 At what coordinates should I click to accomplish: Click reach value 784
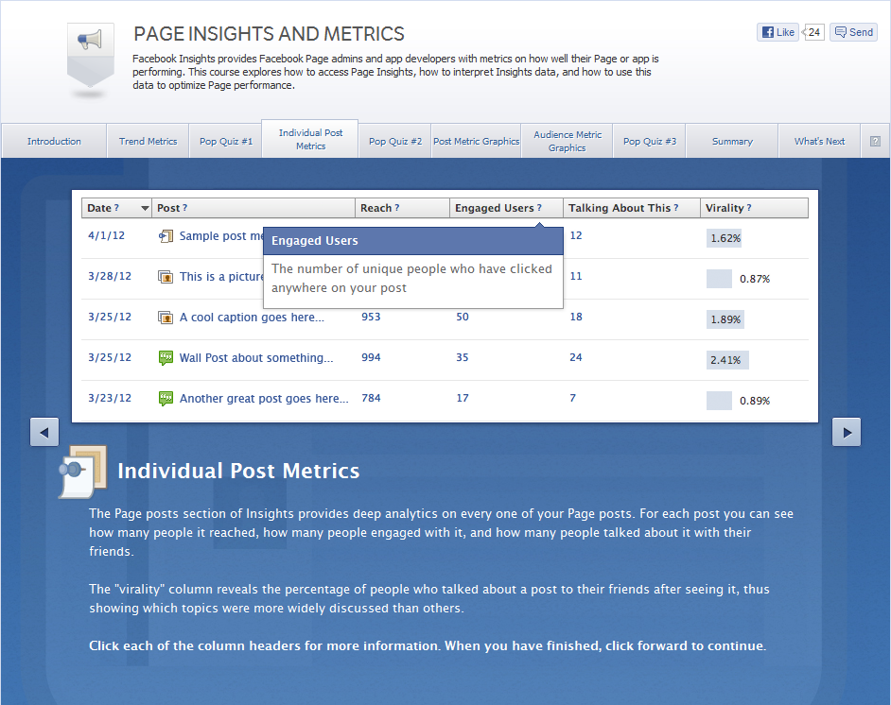[x=371, y=398]
